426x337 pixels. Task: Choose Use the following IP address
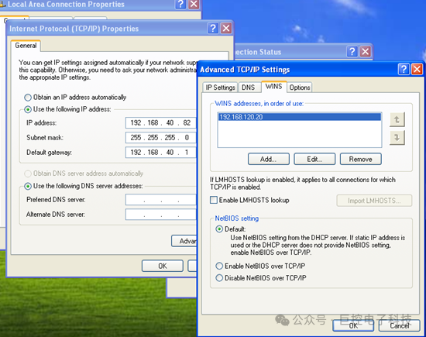click(28, 109)
